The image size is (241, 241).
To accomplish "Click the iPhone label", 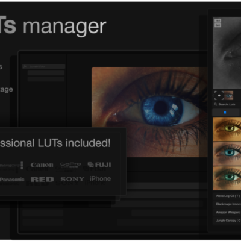I will [x=100, y=178].
